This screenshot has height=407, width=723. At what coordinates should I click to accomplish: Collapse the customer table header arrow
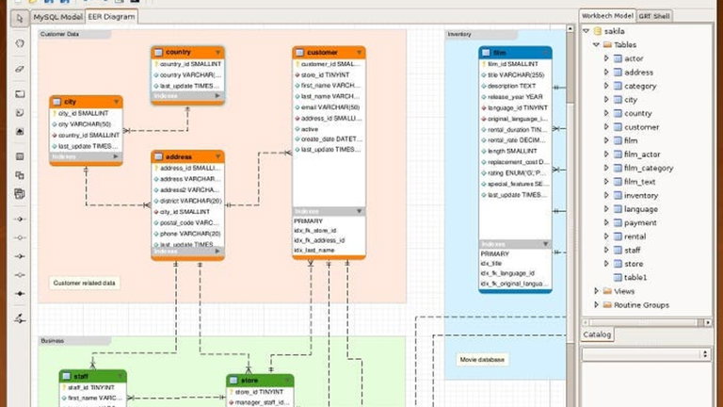[x=359, y=53]
